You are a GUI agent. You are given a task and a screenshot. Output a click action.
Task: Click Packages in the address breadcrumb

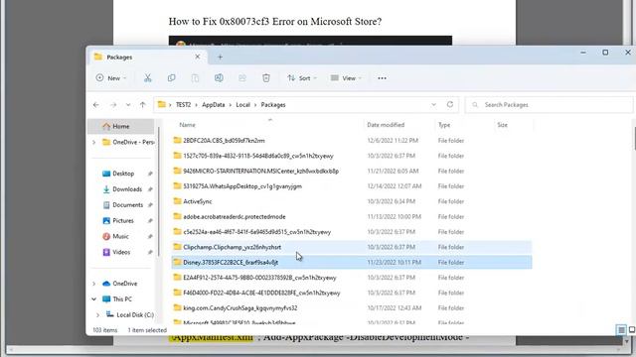[x=273, y=105]
